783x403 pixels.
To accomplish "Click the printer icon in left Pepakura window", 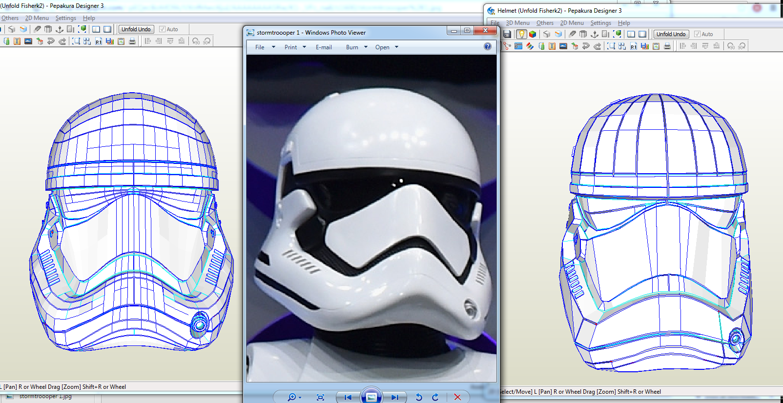I will tap(132, 41).
